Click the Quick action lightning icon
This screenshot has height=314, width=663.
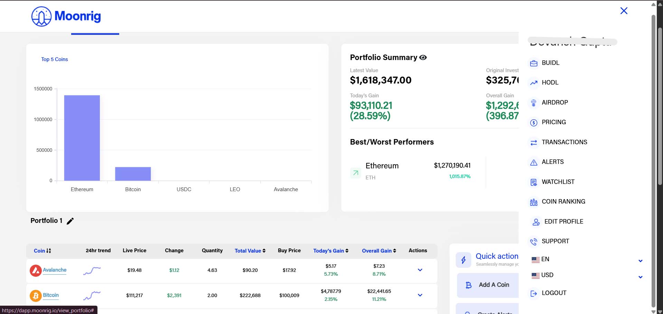(464, 260)
